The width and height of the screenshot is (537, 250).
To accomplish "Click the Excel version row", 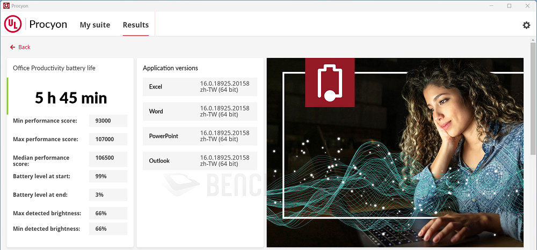I will pyautogui.click(x=200, y=86).
